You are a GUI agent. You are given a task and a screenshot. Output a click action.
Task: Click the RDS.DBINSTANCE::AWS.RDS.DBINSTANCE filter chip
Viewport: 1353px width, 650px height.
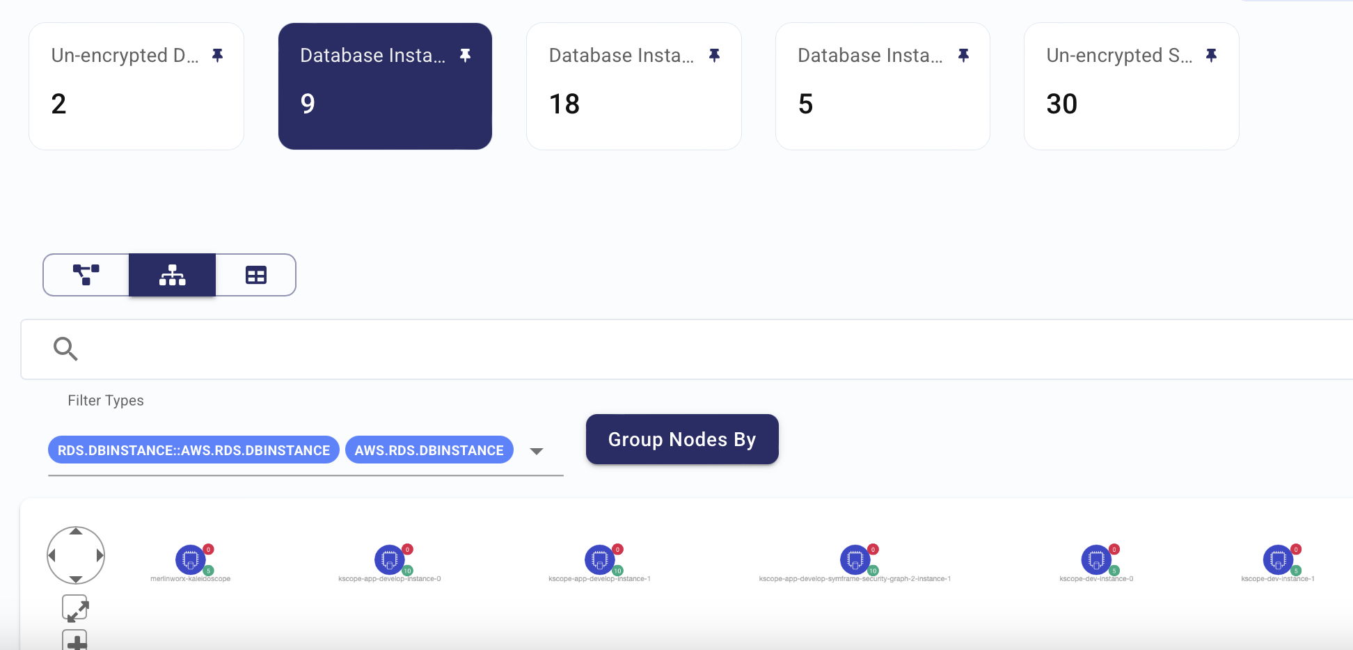pos(193,450)
